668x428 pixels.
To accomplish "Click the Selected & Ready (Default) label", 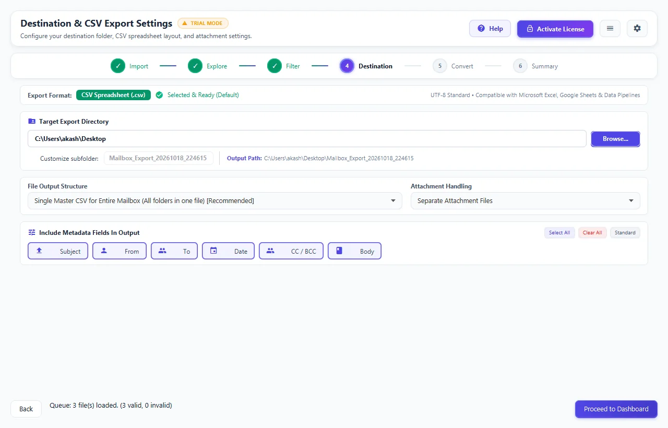I will click(x=203, y=95).
